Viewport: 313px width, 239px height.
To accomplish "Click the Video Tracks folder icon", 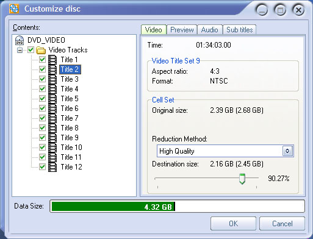I will pyautogui.click(x=41, y=50).
